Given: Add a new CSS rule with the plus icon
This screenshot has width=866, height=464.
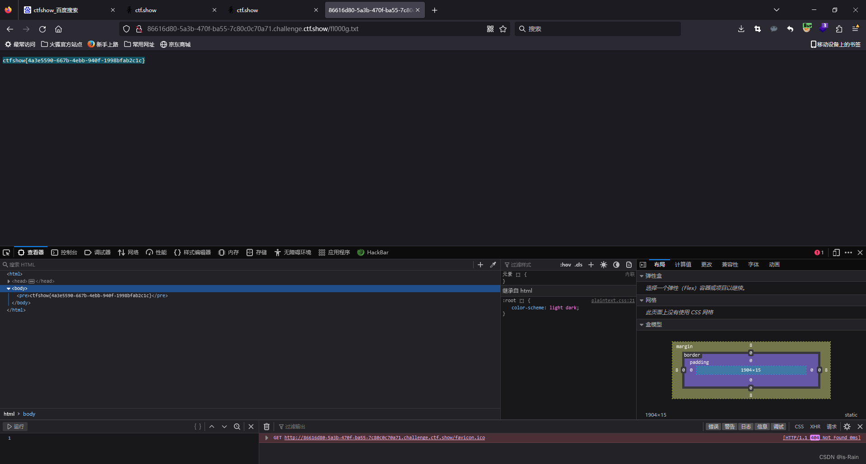Looking at the screenshot, I should (x=591, y=265).
